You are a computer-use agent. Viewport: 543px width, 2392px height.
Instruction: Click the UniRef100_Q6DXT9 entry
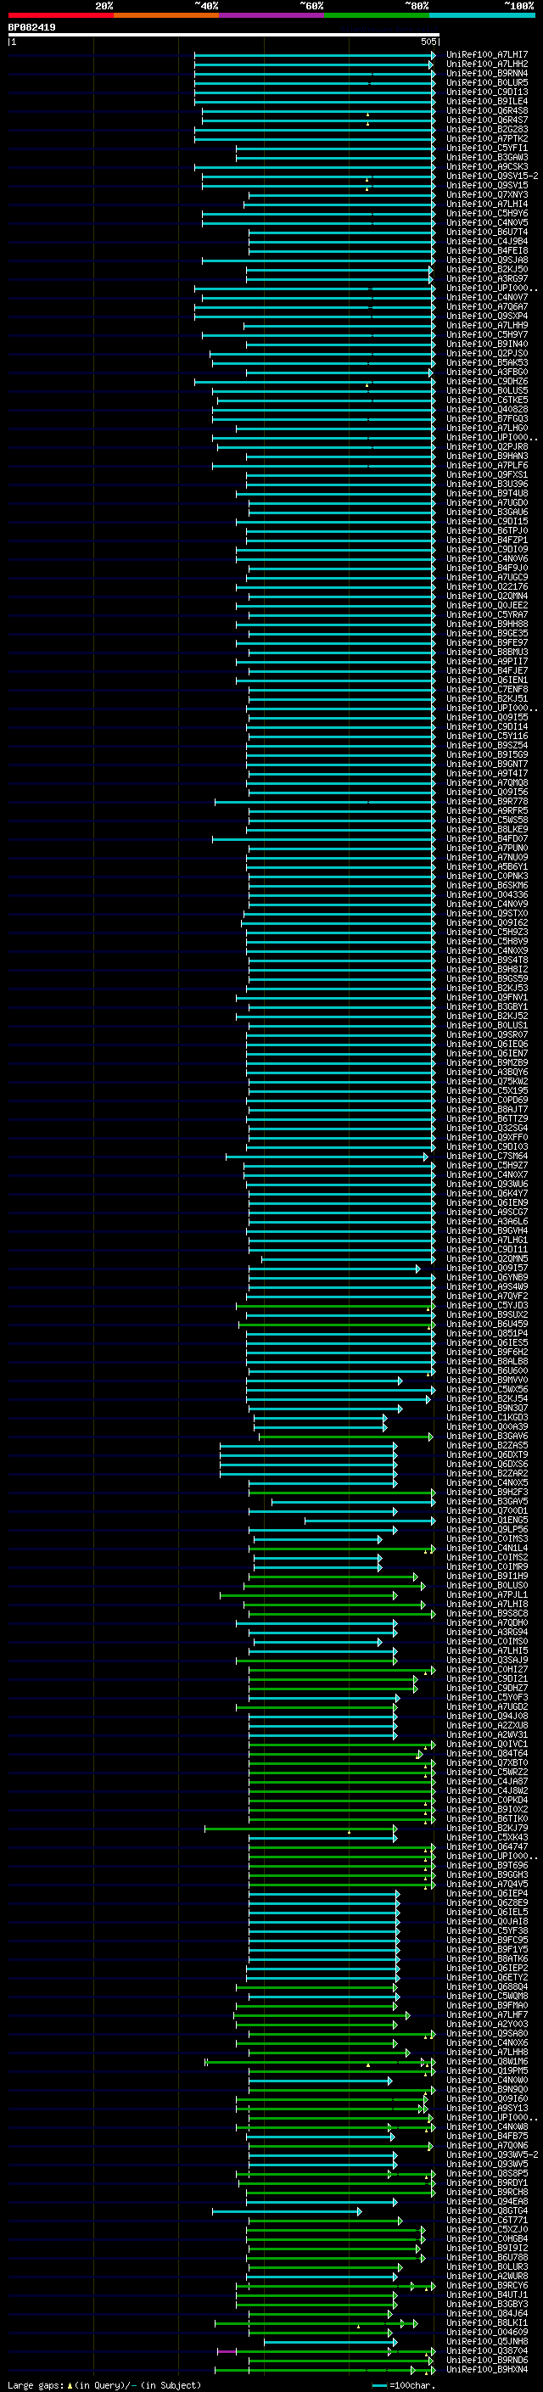coord(486,1455)
